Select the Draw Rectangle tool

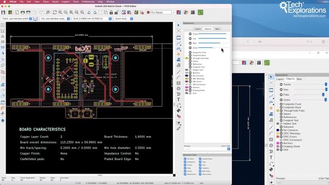178,83
